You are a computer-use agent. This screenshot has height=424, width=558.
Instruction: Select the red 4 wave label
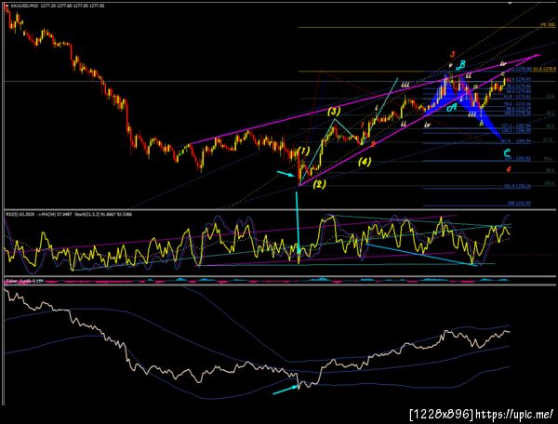point(509,169)
